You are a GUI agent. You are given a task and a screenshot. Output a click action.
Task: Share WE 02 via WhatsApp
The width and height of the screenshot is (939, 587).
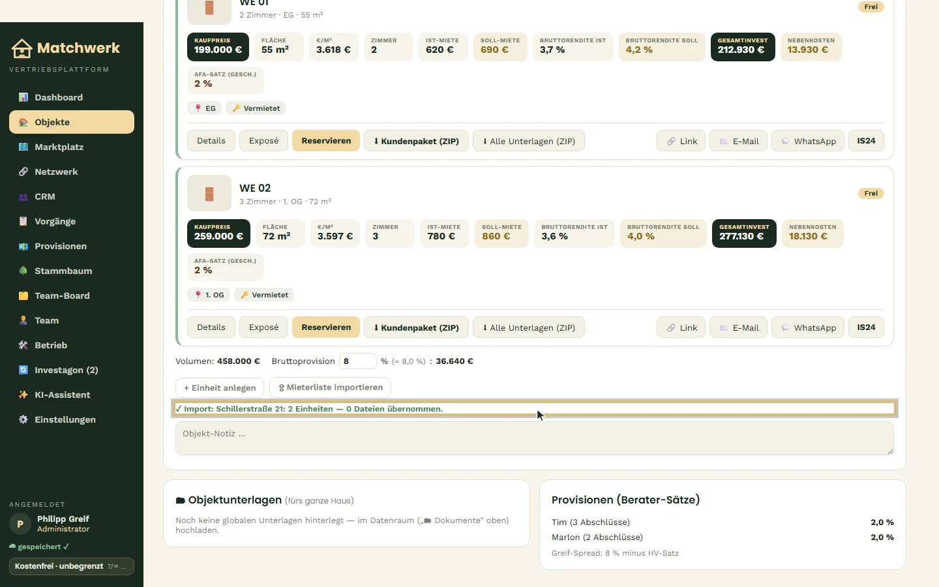pos(808,327)
